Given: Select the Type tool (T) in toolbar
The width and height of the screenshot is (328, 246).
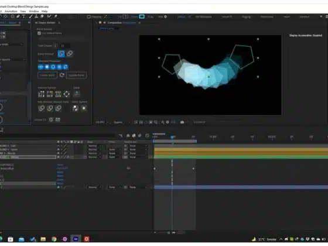Looking at the screenshot, I should click(x=23, y=16).
